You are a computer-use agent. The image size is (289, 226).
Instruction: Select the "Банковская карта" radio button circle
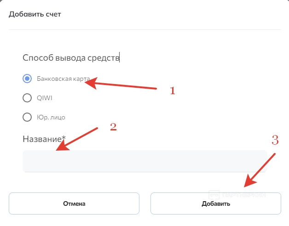coord(27,79)
